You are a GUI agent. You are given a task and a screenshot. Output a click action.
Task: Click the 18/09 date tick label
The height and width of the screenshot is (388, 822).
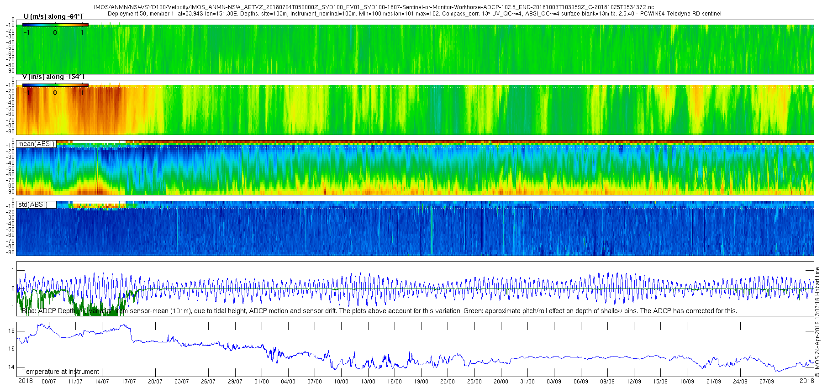(687, 382)
